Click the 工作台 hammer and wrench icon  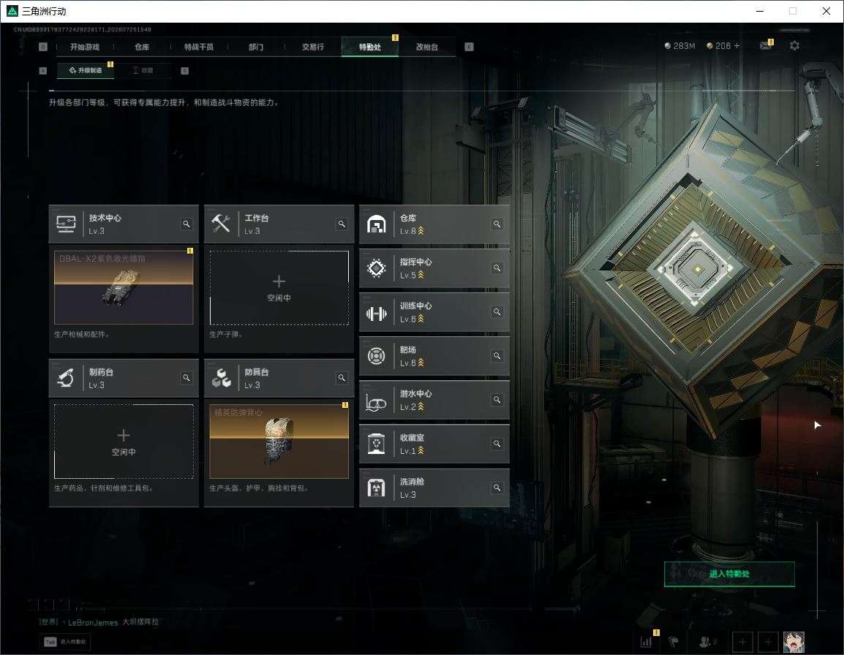tap(221, 224)
